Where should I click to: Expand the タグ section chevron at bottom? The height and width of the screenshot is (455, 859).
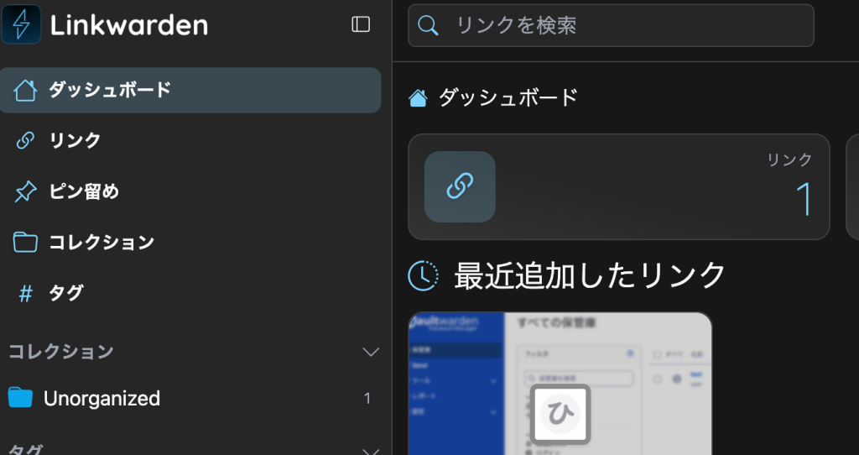[x=370, y=451]
